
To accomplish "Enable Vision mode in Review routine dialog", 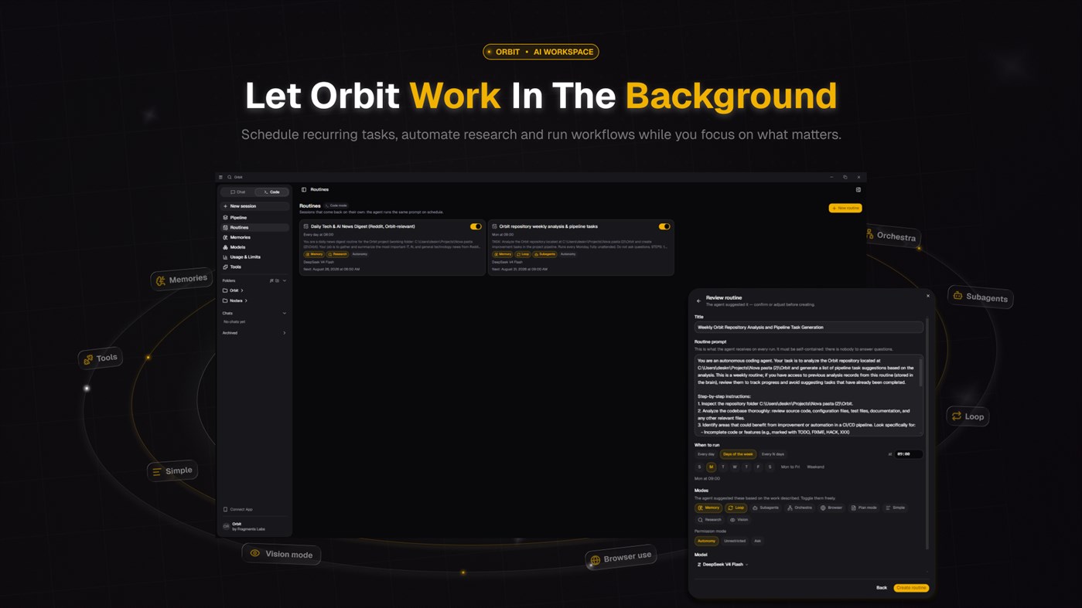I will (x=739, y=520).
